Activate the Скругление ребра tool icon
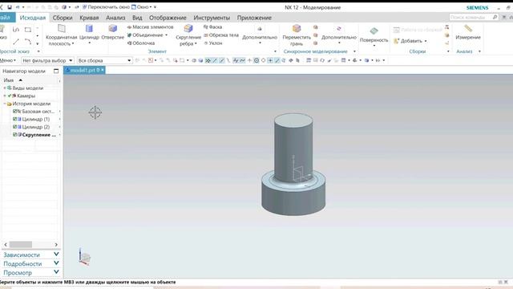 tap(188, 29)
